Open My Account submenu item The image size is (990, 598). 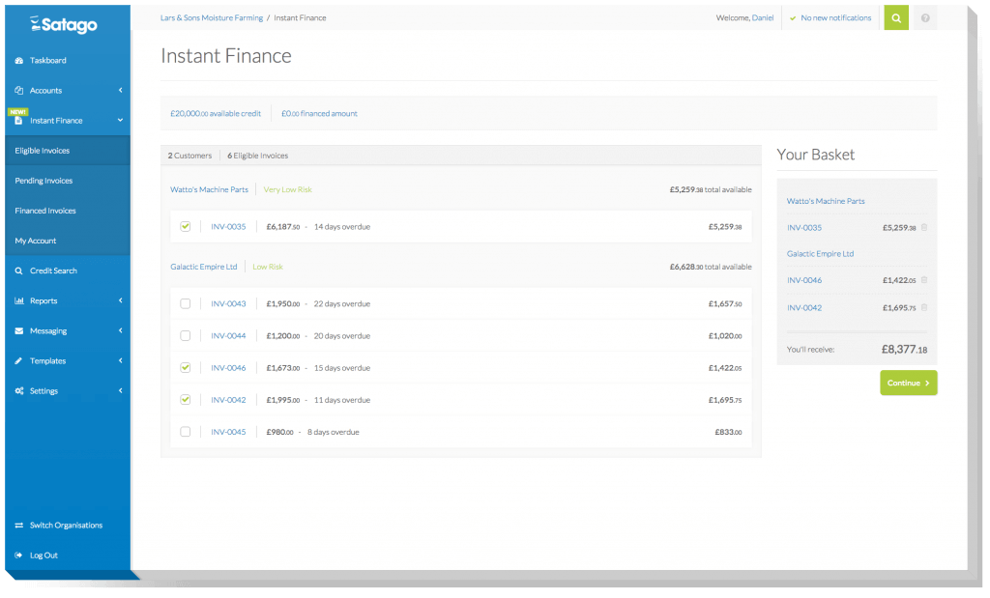point(68,241)
